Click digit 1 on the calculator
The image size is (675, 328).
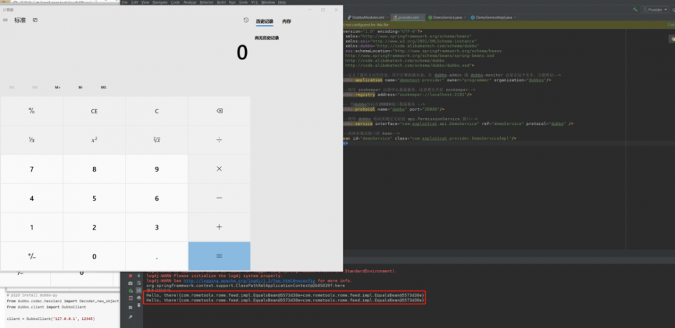[x=32, y=227]
